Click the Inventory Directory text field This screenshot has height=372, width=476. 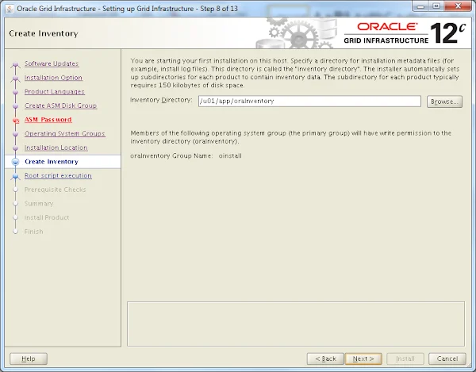309,101
